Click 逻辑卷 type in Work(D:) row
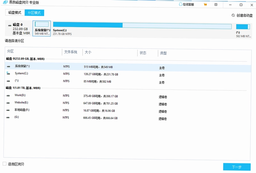 point(163,97)
